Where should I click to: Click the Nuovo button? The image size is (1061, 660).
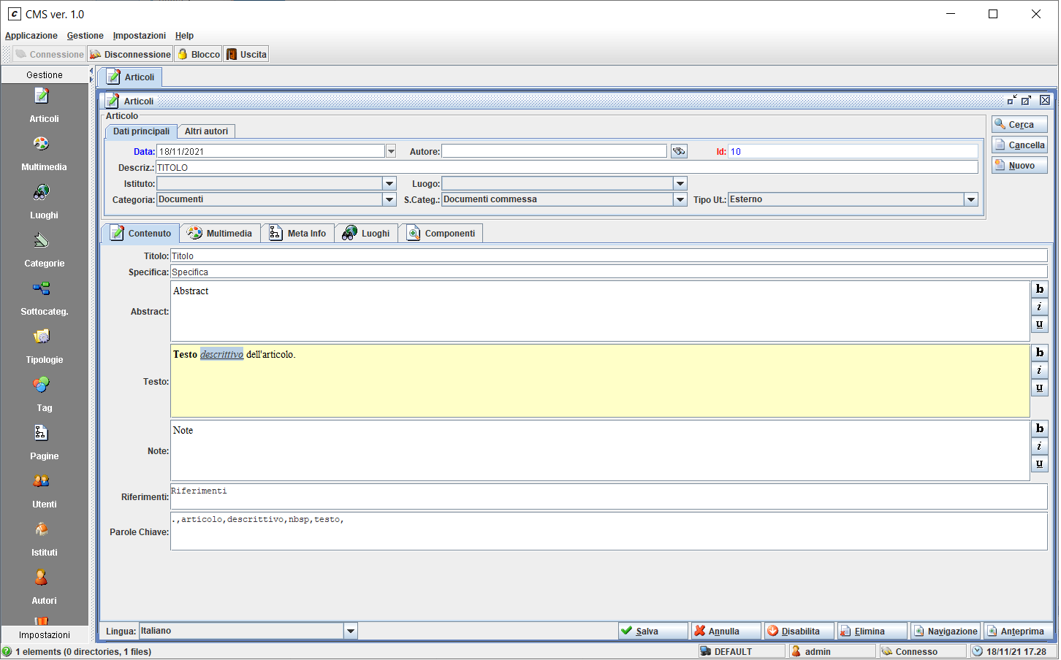coord(1019,165)
